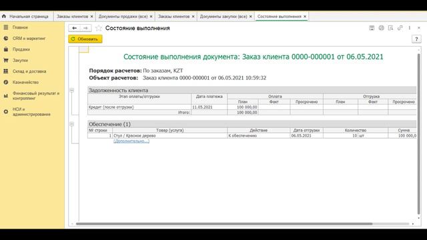Click the report title Состояние выполнения документа
Viewport: 427px width, 240px height.
254,57
